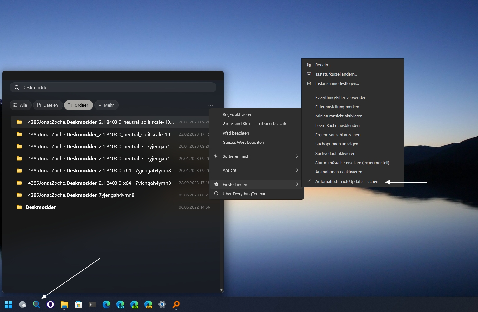Viewport: 478px width, 312px height.
Task: Open Microsoft Store from taskbar
Action: pos(78,304)
